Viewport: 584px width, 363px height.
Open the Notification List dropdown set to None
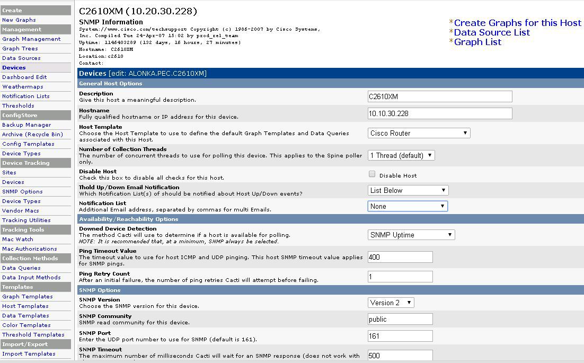pos(408,206)
